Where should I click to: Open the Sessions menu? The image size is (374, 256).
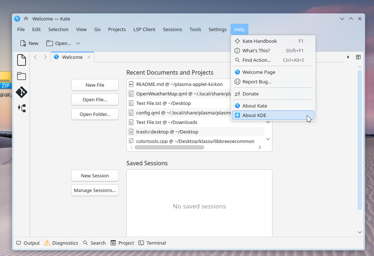172,29
